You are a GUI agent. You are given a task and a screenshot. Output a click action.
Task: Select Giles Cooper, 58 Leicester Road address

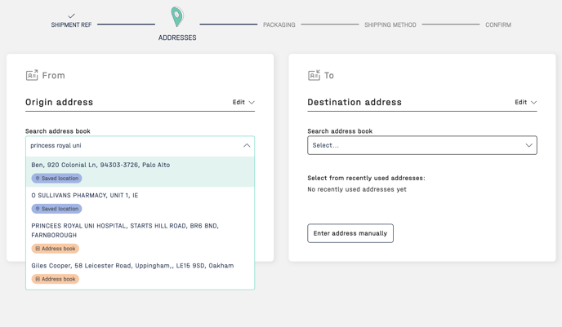point(140,272)
